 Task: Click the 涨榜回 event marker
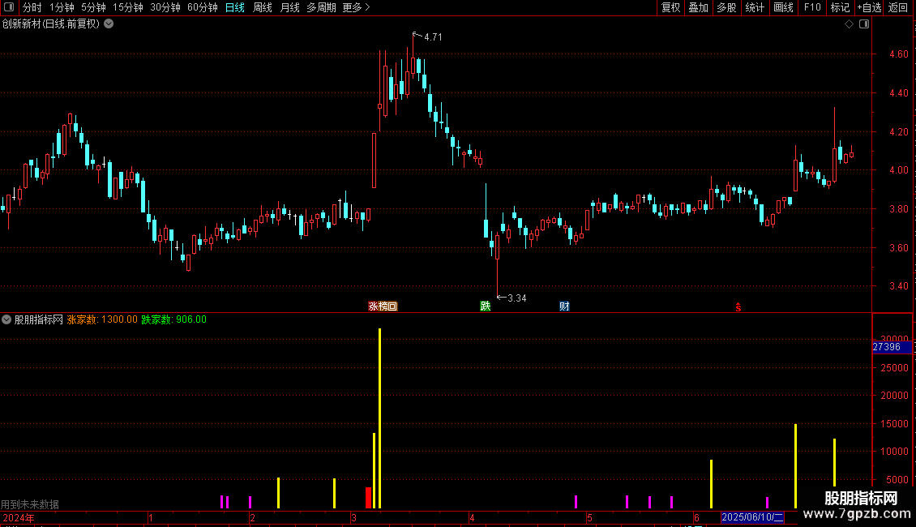tap(383, 306)
